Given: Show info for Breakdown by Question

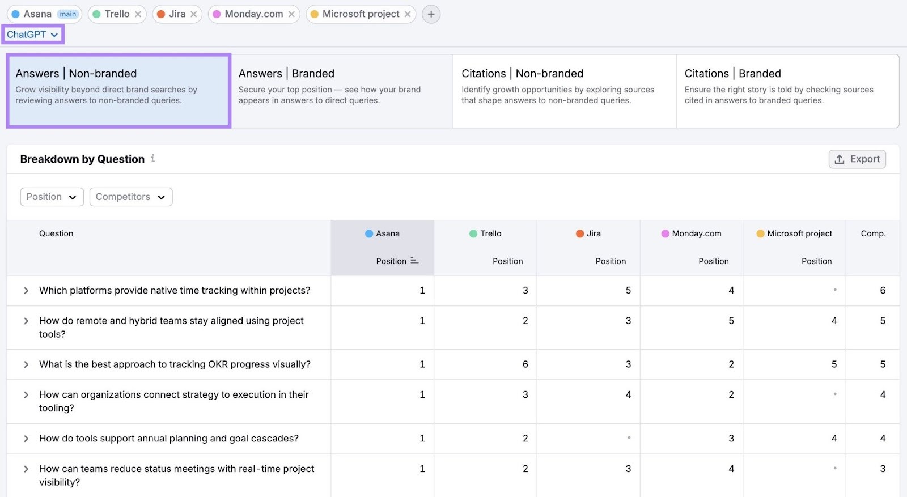Looking at the screenshot, I should pos(153,159).
